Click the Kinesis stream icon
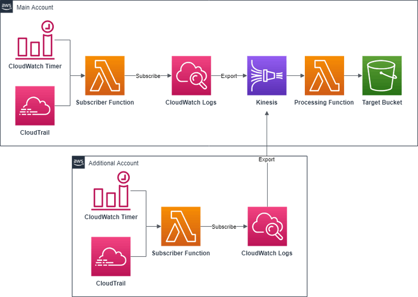Screen dimensions: 418x297 (x=267, y=76)
